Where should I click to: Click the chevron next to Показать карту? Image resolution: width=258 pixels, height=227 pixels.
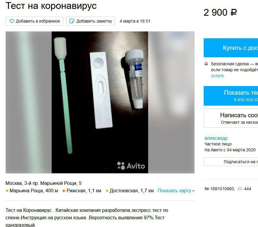tap(193, 191)
